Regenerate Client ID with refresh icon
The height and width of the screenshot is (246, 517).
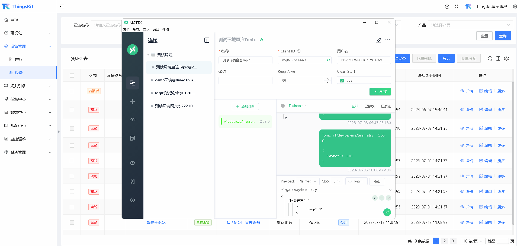coord(329,60)
